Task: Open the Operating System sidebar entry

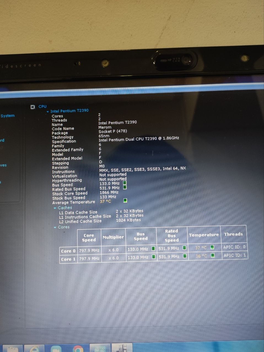Action: 7,116
